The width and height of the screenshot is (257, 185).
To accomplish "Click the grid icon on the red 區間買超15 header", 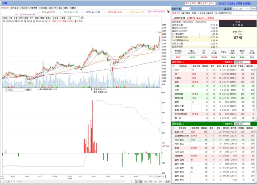I will tap(252, 62).
